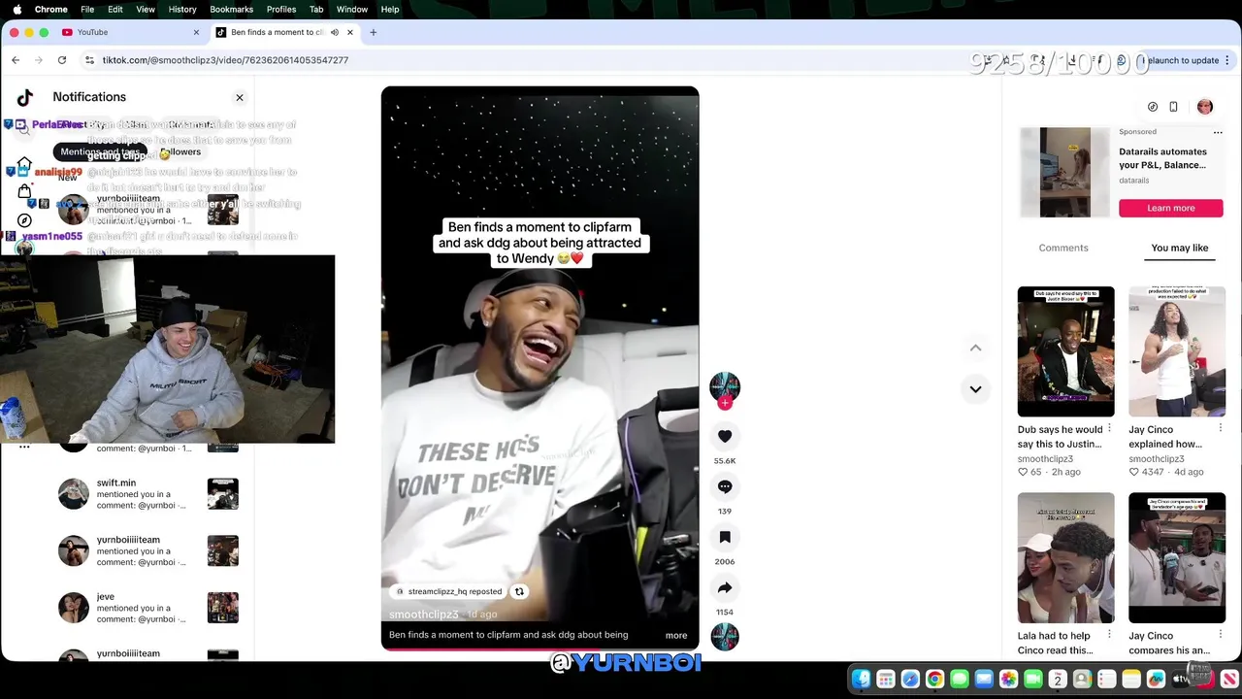Screen dimensions: 1242x699
Task: Open the History menu in menu bar
Action: pyautogui.click(x=182, y=9)
